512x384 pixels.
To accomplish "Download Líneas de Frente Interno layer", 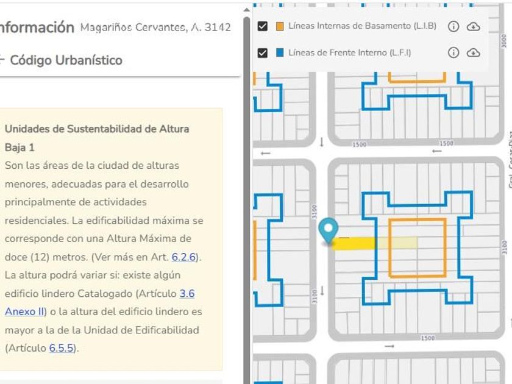I will tap(473, 52).
